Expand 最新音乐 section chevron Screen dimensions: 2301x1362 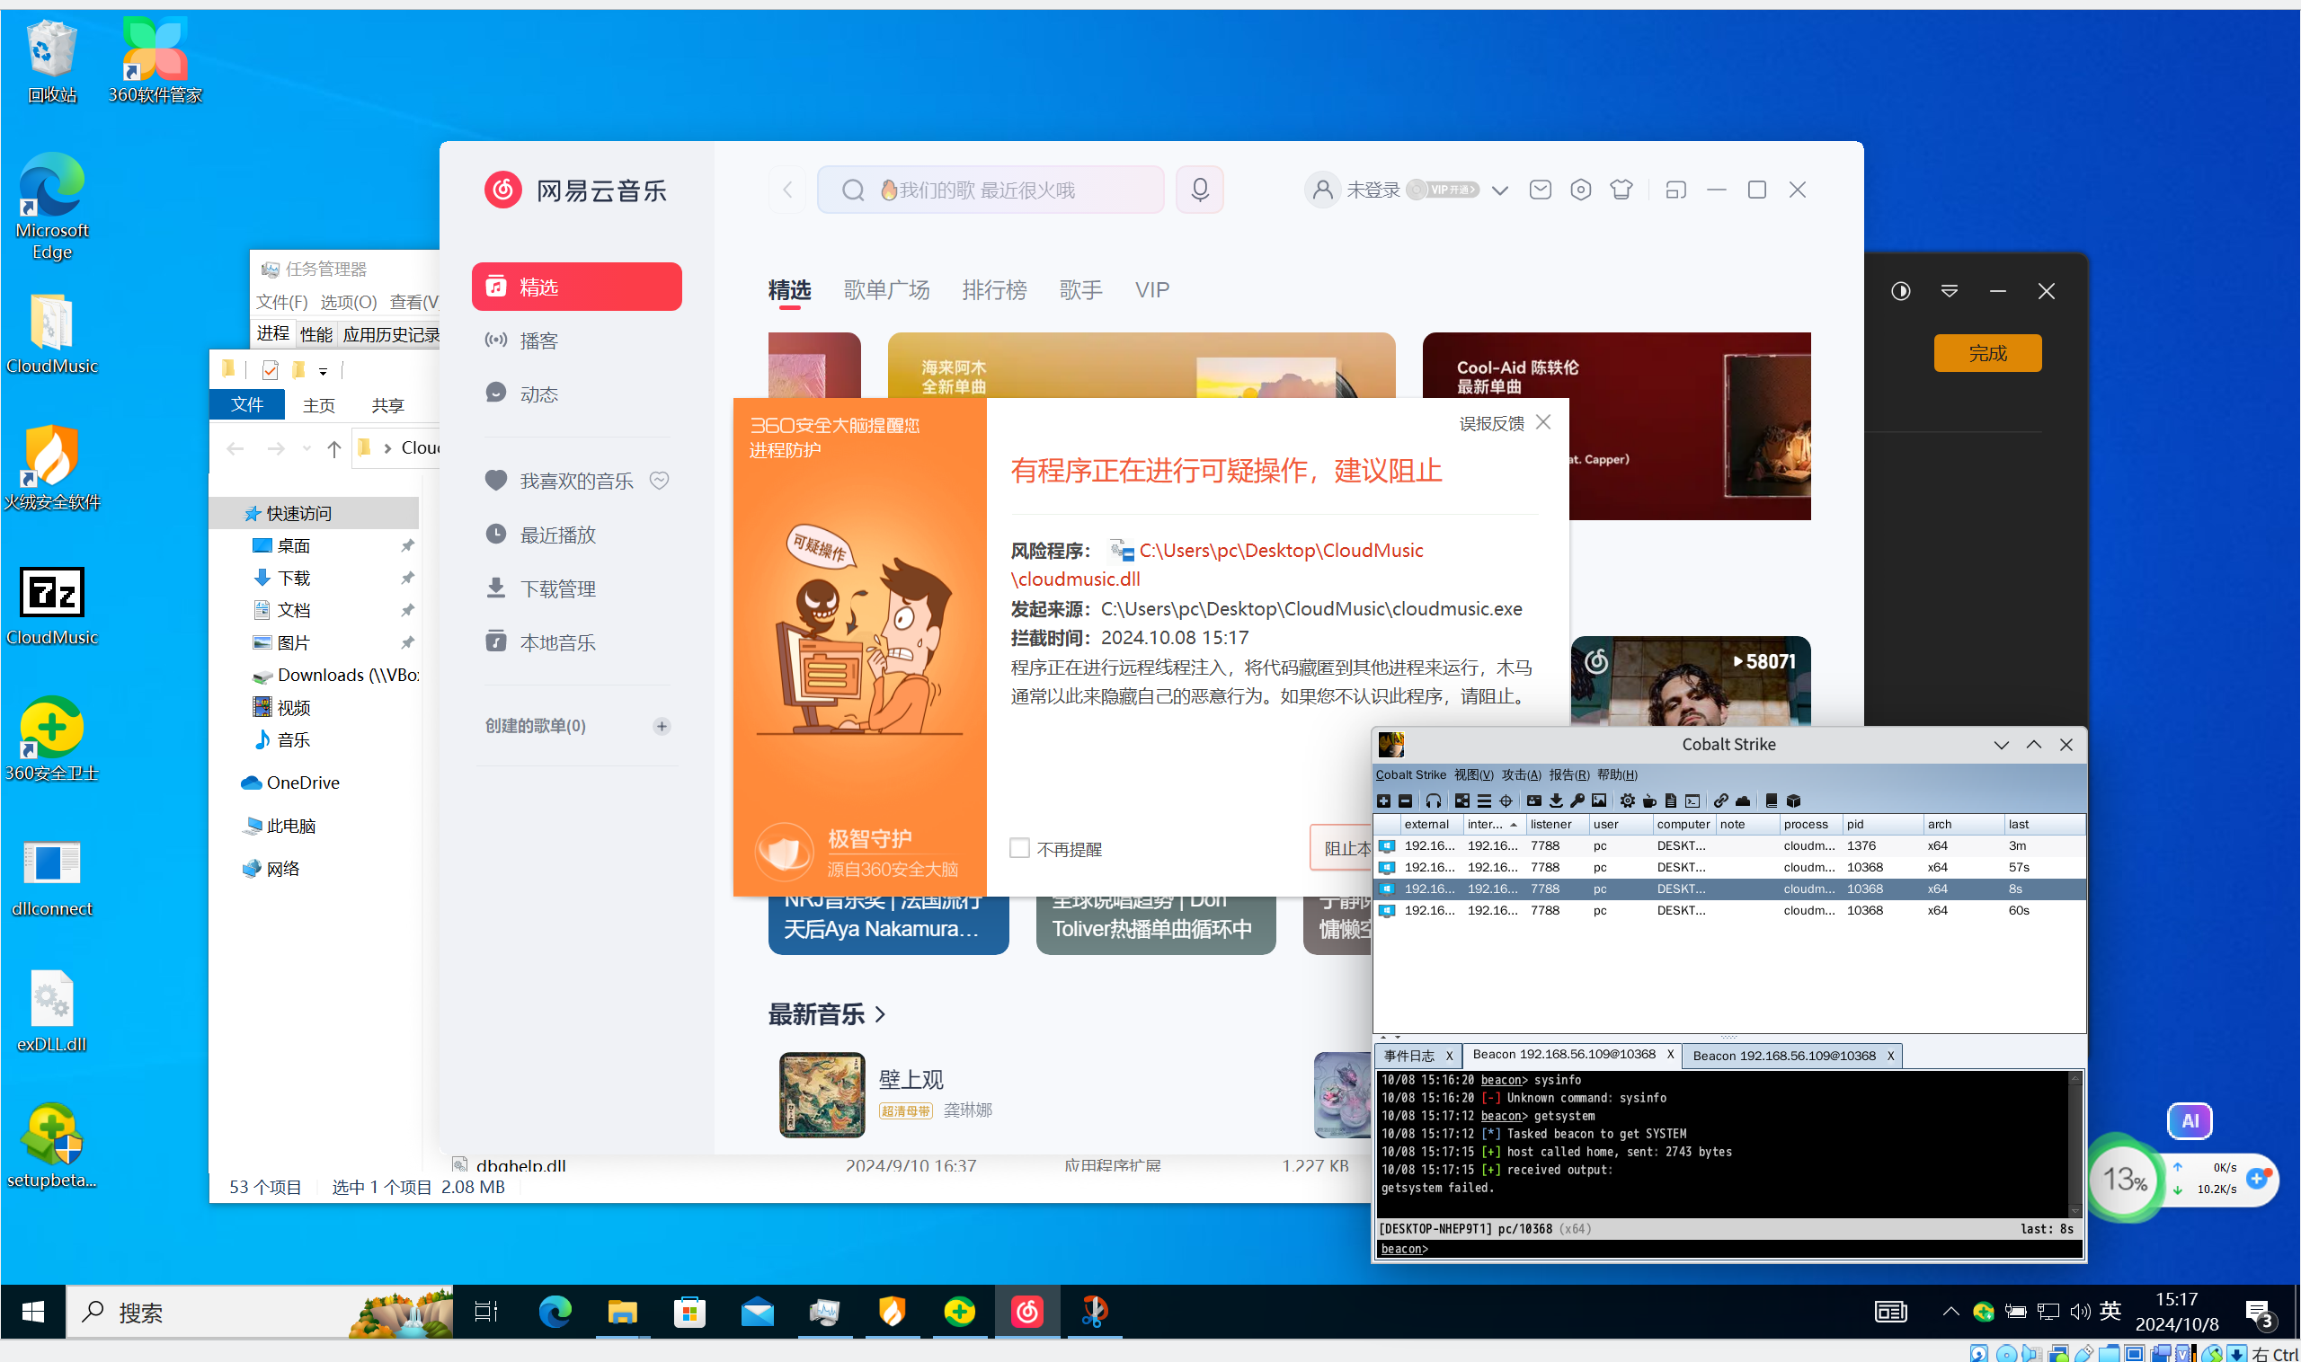(x=880, y=1014)
